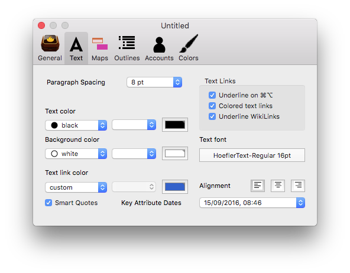Open Key Attribute Dates format dropdown

(x=252, y=203)
